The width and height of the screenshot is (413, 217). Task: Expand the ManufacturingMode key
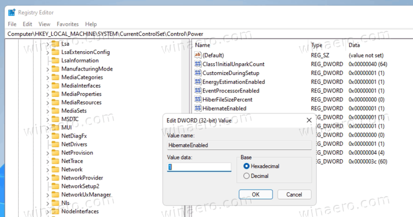click(48, 69)
